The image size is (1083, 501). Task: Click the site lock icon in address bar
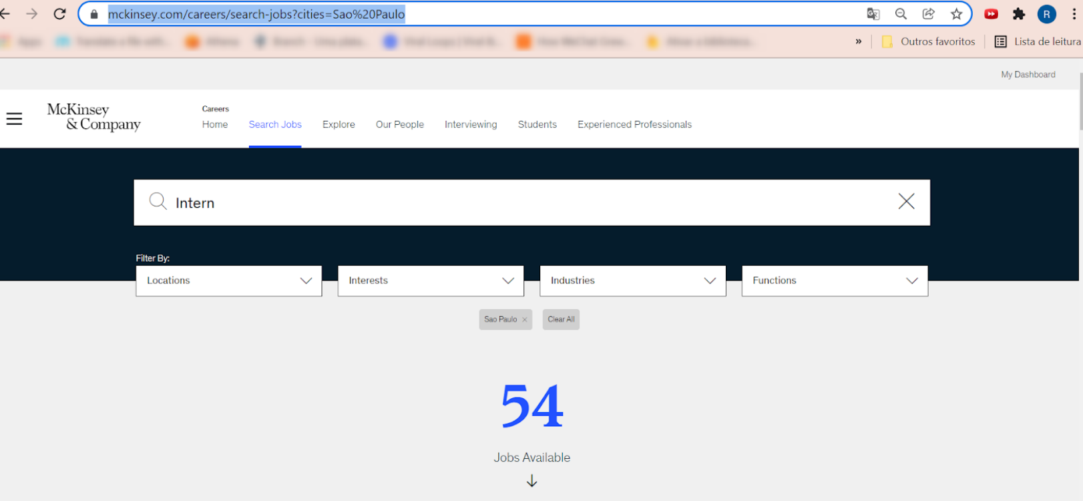94,14
